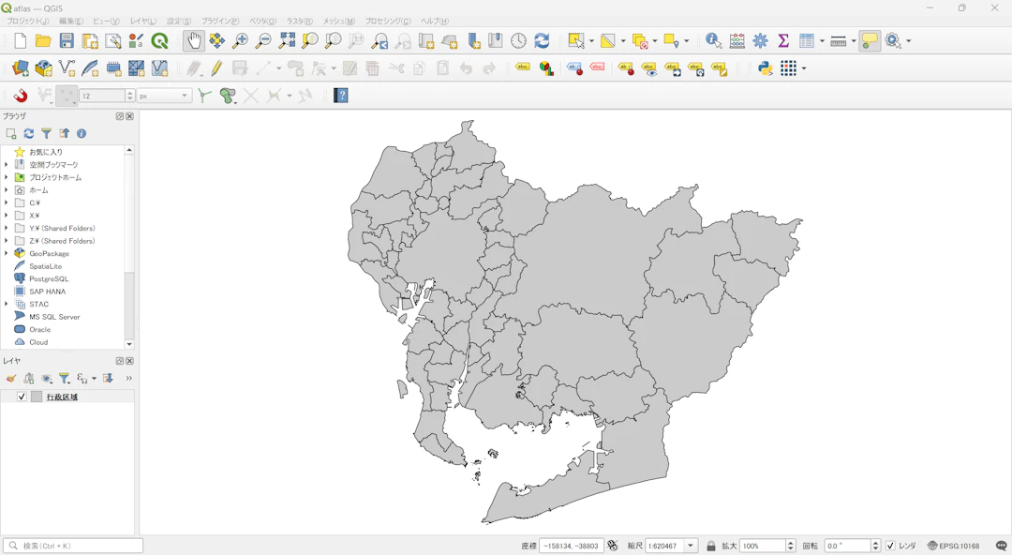
Task: Click the Save Project floppy disk icon
Action: pyautogui.click(x=67, y=40)
